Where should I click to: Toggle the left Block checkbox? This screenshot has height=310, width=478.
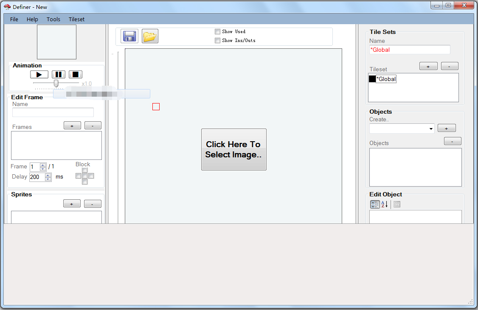tap(79, 176)
